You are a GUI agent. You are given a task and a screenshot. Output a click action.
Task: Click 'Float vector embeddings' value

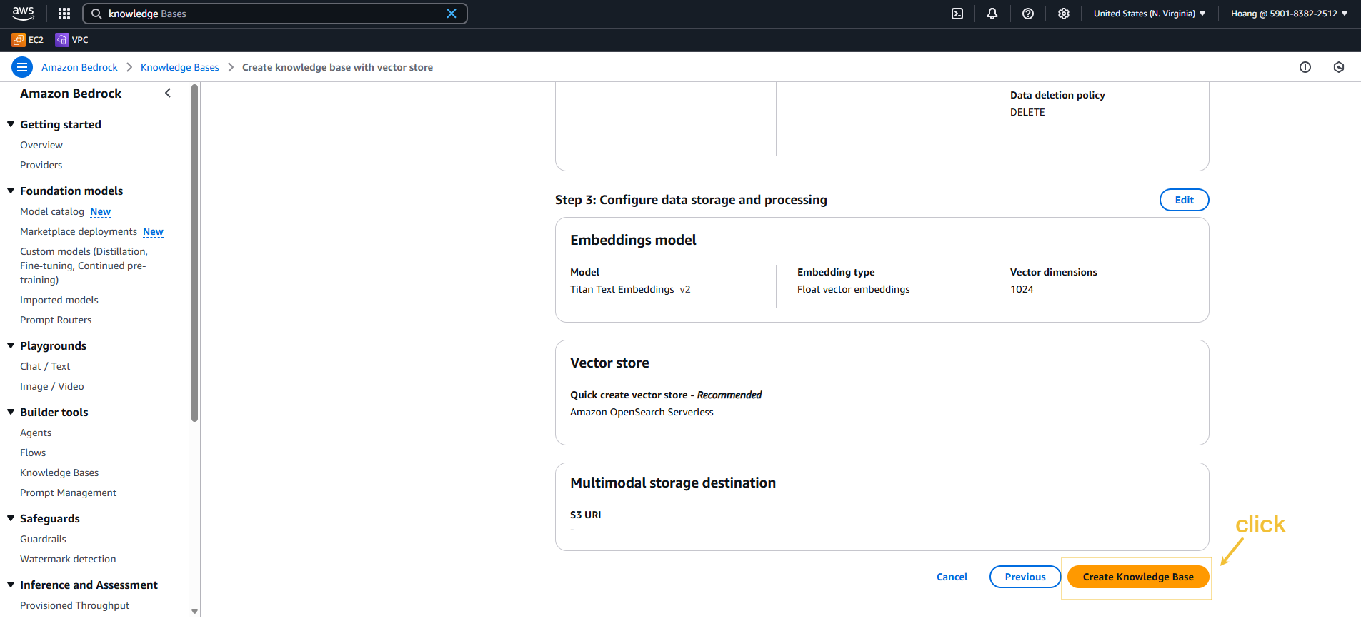click(853, 289)
